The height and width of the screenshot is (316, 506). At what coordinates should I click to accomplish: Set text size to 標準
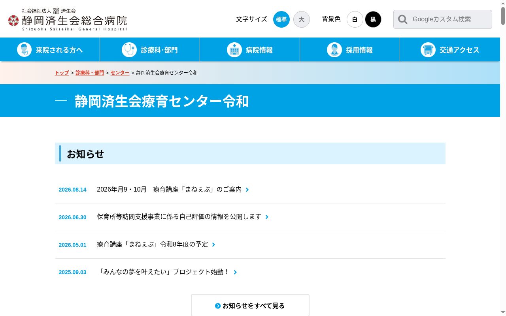pos(281,19)
